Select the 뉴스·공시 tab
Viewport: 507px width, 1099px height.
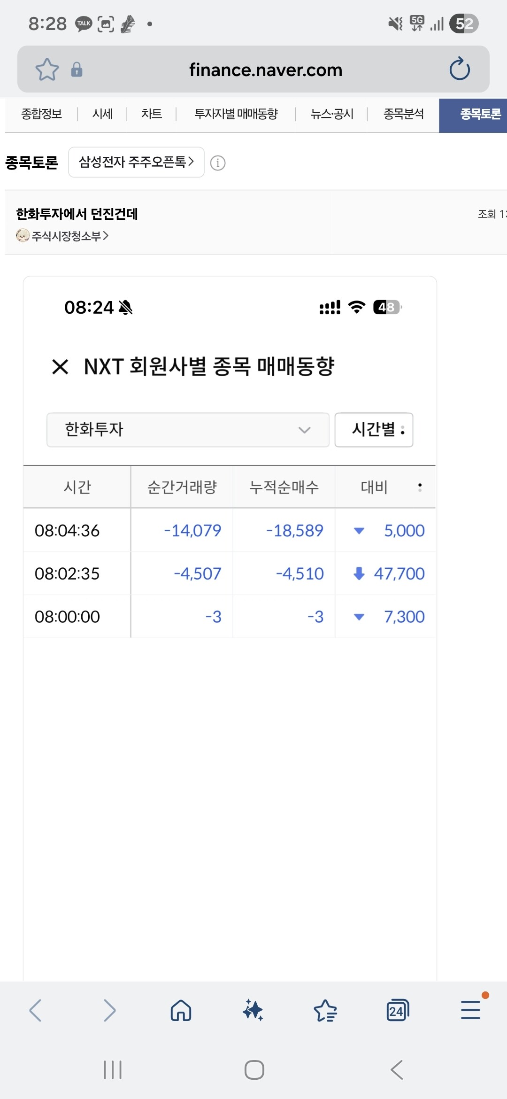click(x=332, y=114)
